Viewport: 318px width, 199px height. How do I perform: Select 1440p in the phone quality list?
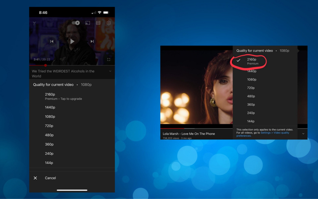(50, 107)
